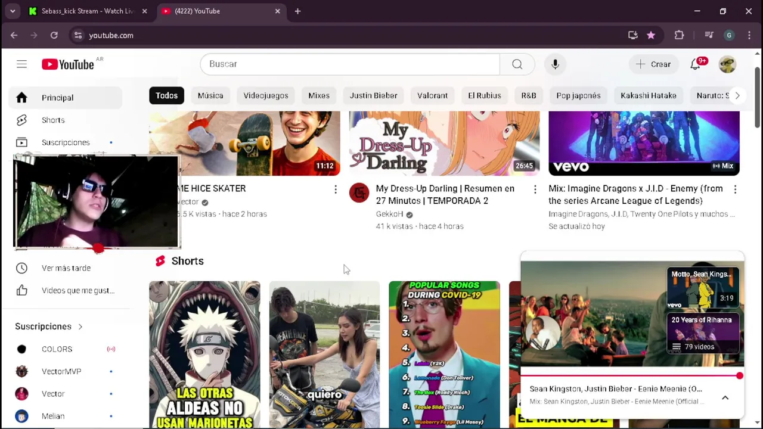Open options for Imagine Dragons mix
763x429 pixels.
[x=734, y=189]
